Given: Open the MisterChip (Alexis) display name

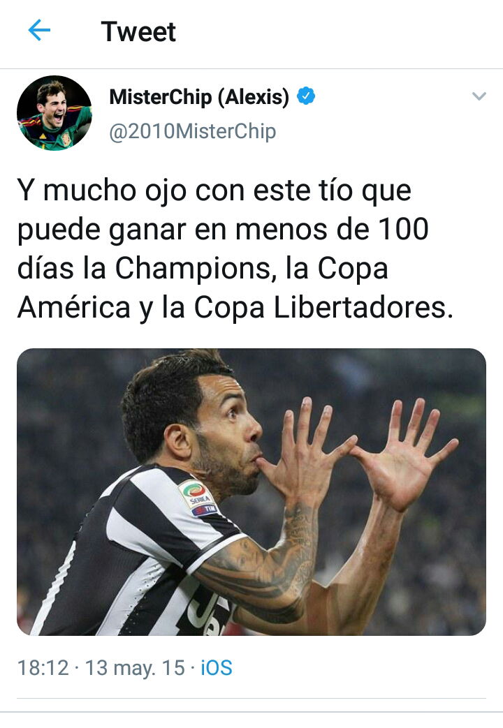Looking at the screenshot, I should pyautogui.click(x=199, y=96).
